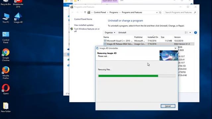The height and width of the screenshot is (119, 212).
Task: Launch the Mozilla Firefox desktop shortcut
Action: 6,73
